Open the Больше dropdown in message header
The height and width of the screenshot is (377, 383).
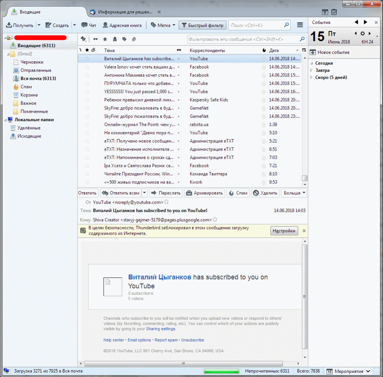(x=294, y=193)
